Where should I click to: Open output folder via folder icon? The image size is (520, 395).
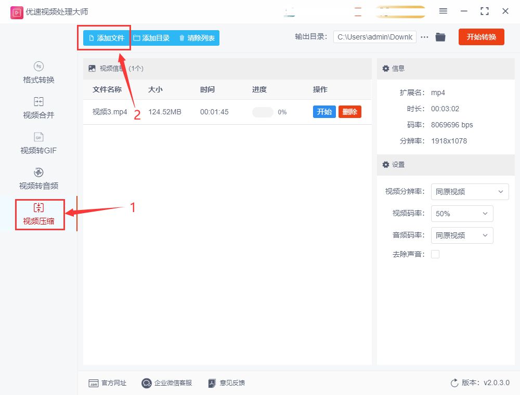click(x=440, y=37)
